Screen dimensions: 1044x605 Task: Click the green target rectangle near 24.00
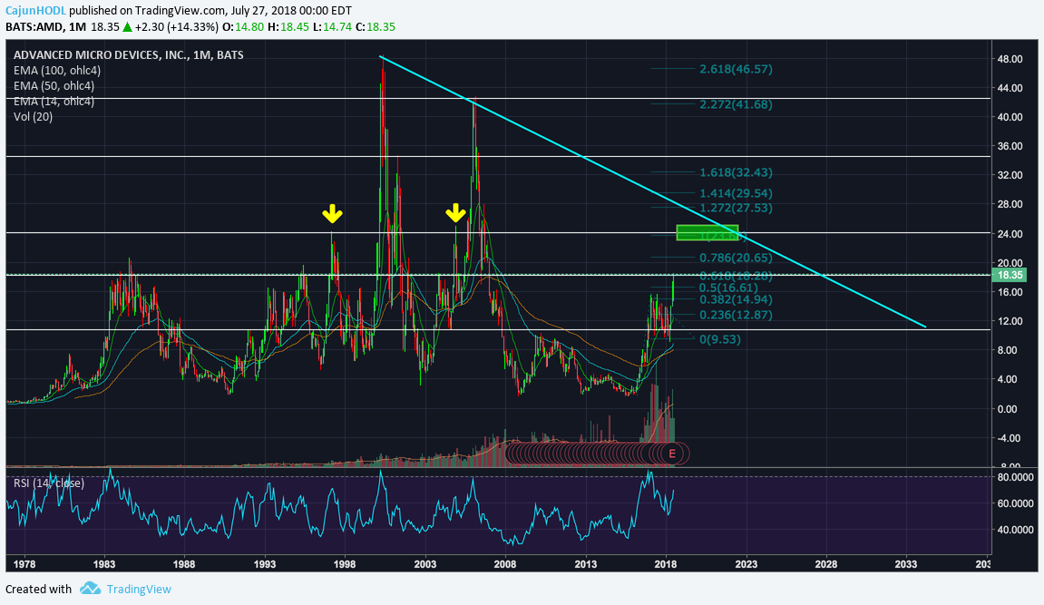coord(707,233)
